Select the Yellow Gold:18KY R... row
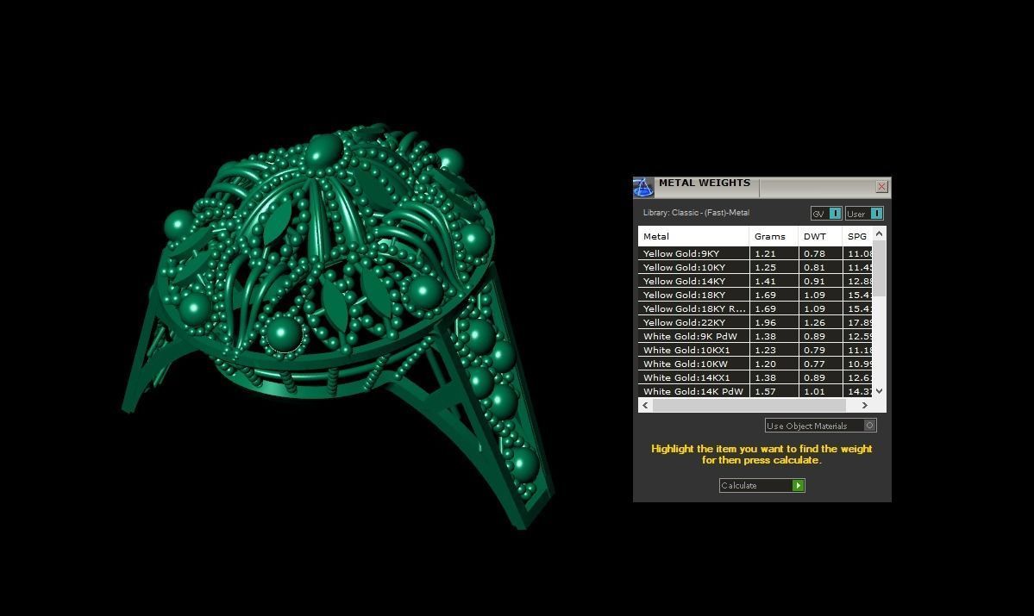Image resolution: width=1034 pixels, height=616 pixels. click(x=755, y=309)
